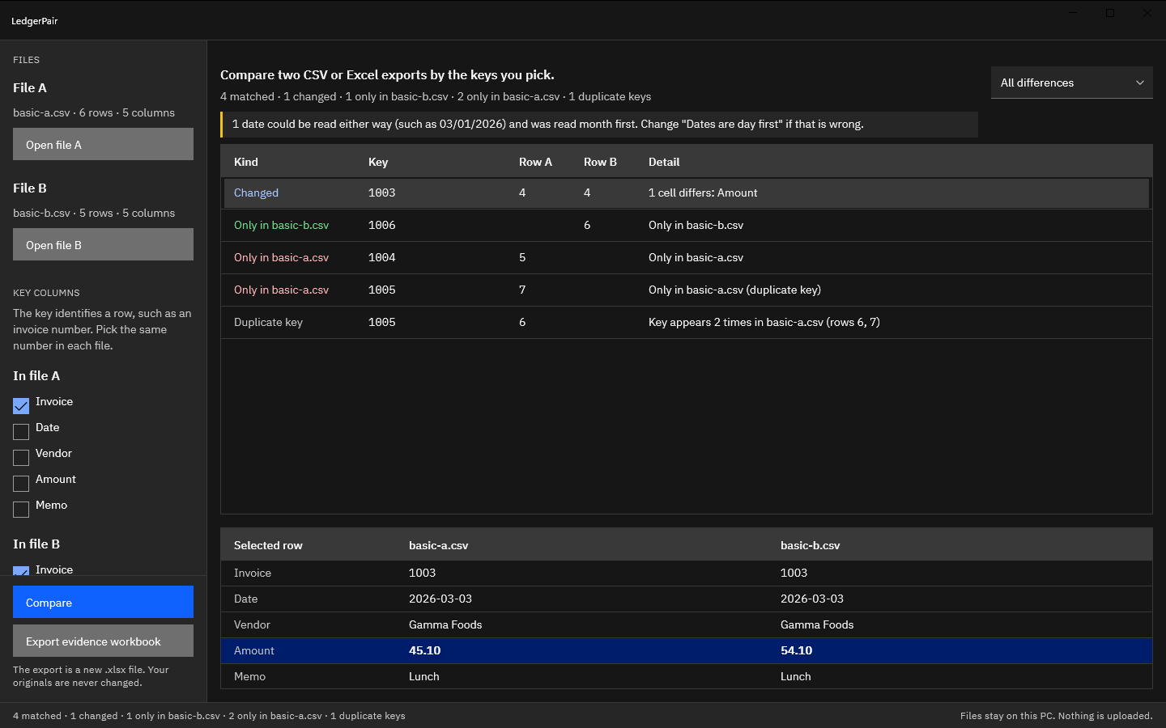Image resolution: width=1166 pixels, height=728 pixels.
Task: Click the date warning banner about month-first dates
Action: (599, 125)
